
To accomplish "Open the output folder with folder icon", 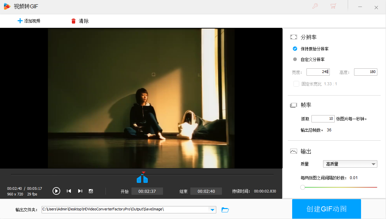I will point(225,210).
